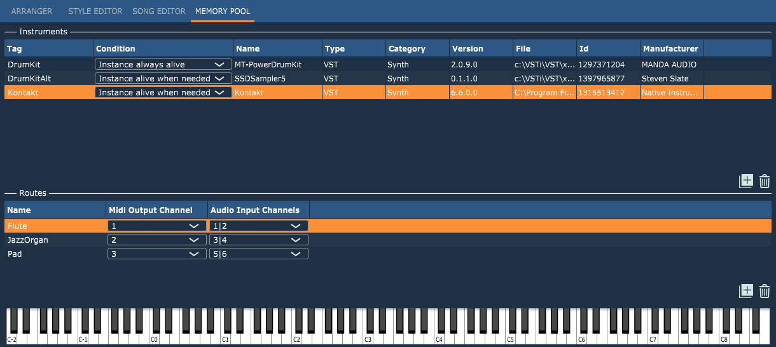776x347 pixels.
Task: Play the C8 key on piano keyboard
Action: click(724, 338)
